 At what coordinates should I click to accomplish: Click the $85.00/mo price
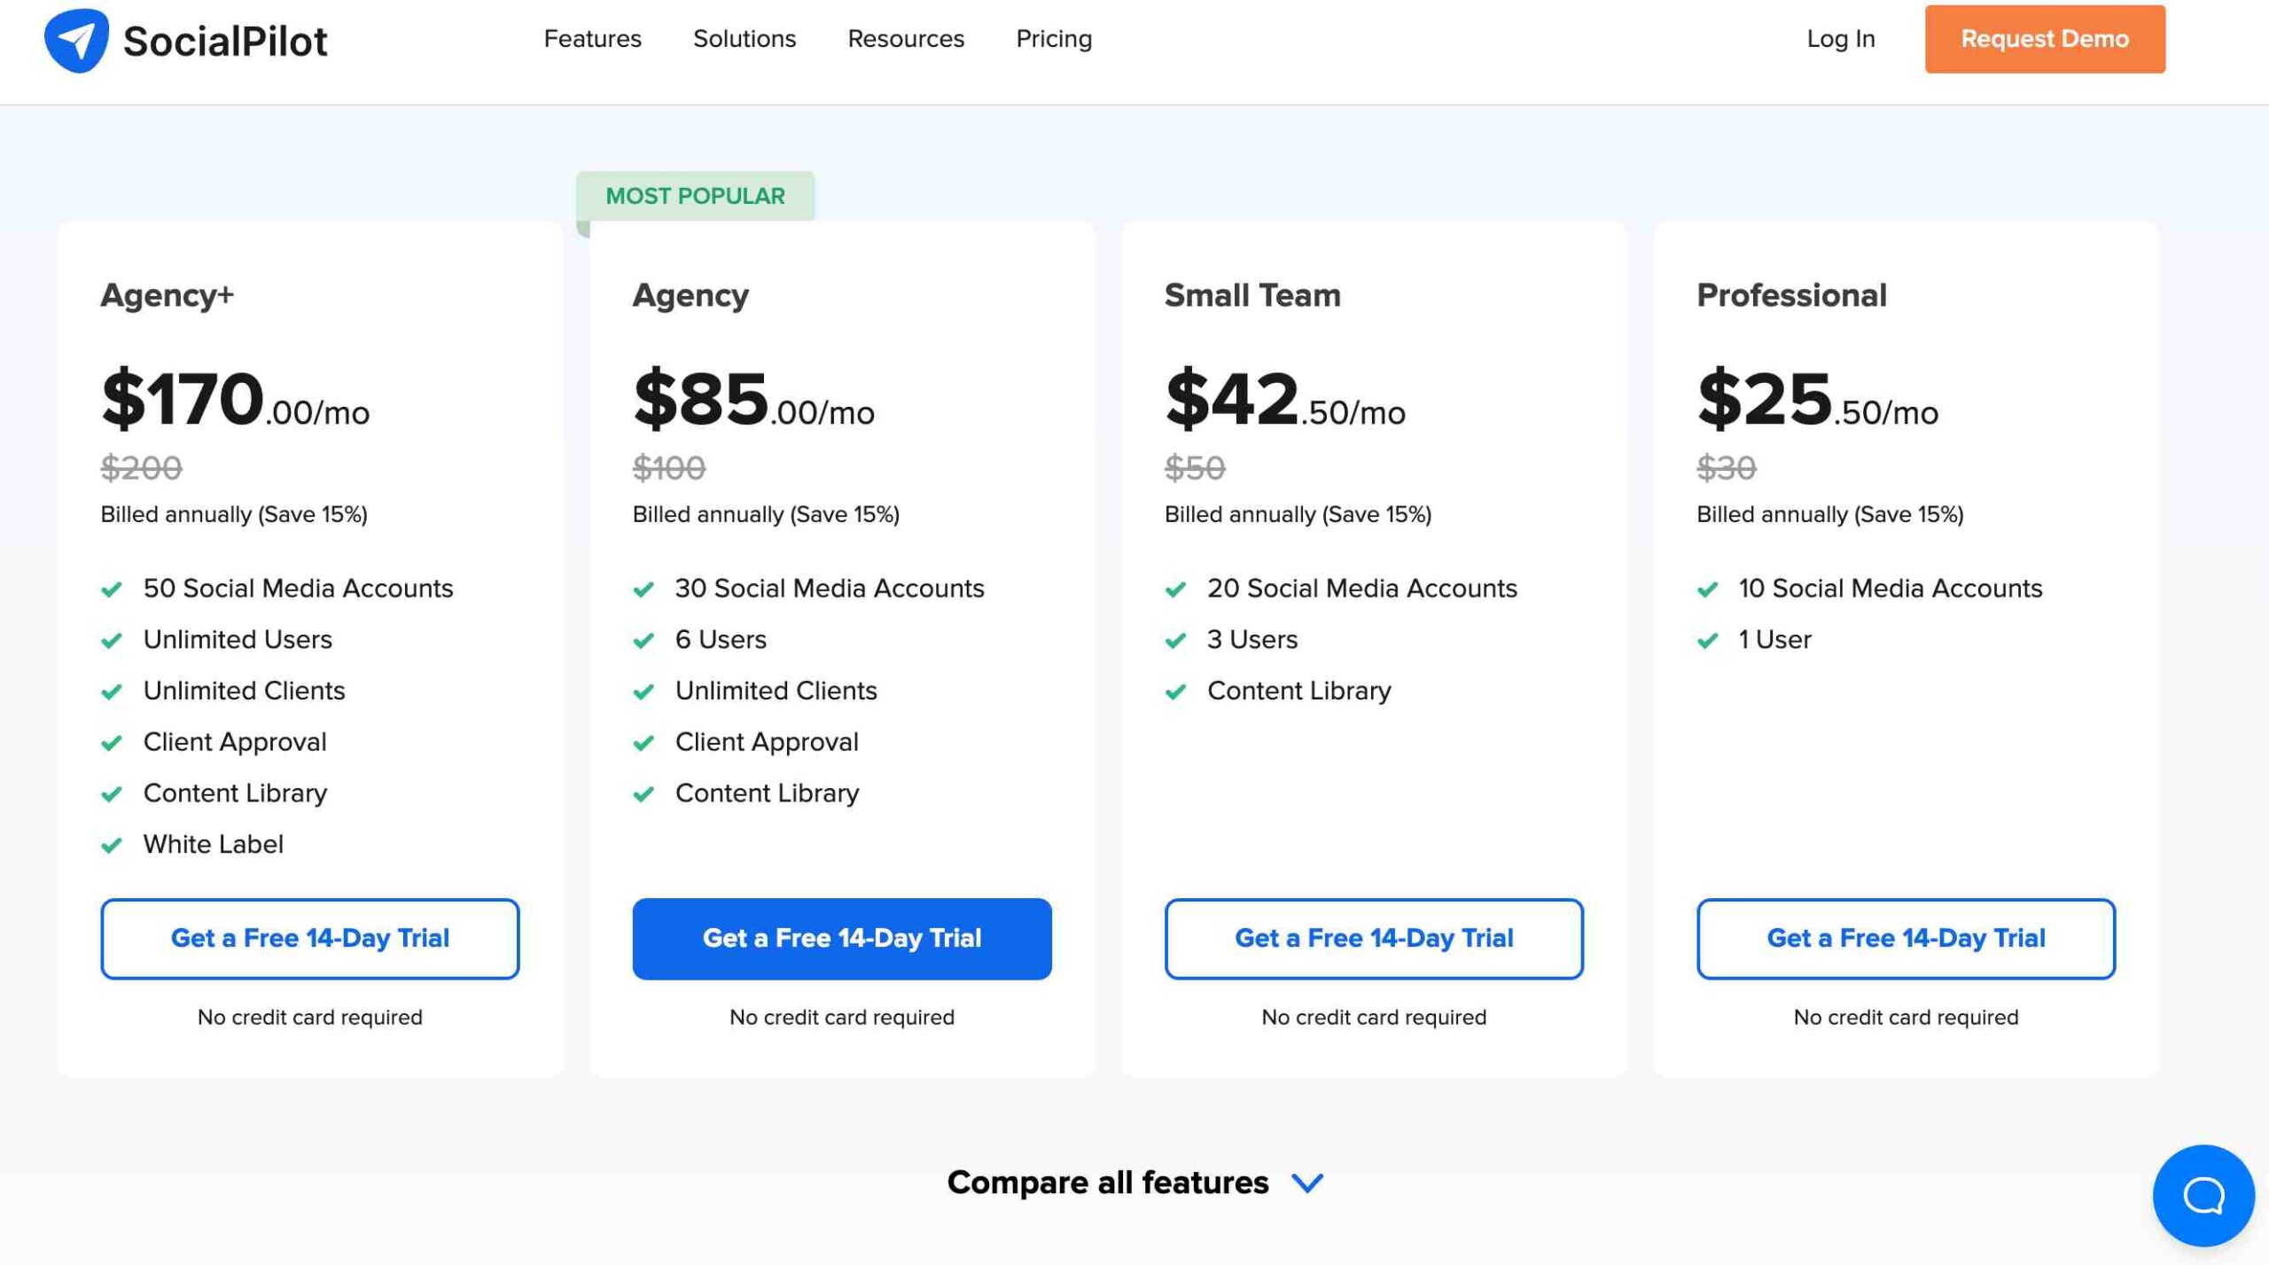[x=753, y=399]
